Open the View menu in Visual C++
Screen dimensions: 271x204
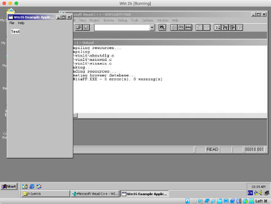pyautogui.click(x=83, y=20)
